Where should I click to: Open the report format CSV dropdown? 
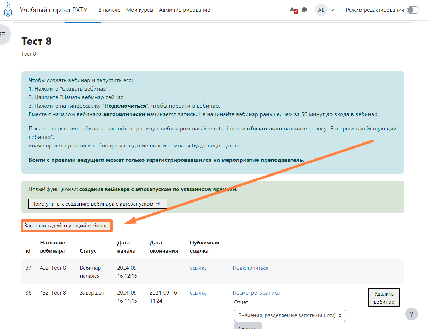coord(290,315)
